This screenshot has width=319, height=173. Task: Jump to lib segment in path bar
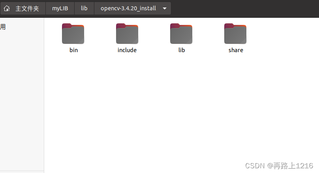tap(84, 8)
